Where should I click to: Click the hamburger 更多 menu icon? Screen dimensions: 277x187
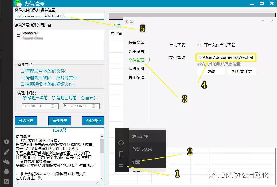coord(121,165)
